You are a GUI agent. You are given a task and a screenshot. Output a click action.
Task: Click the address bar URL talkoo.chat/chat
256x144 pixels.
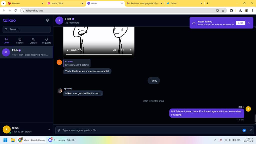pos(34,10)
